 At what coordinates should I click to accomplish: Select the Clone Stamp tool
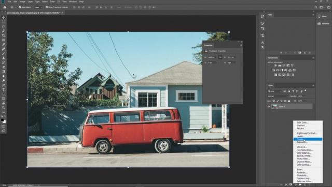tap(4, 58)
